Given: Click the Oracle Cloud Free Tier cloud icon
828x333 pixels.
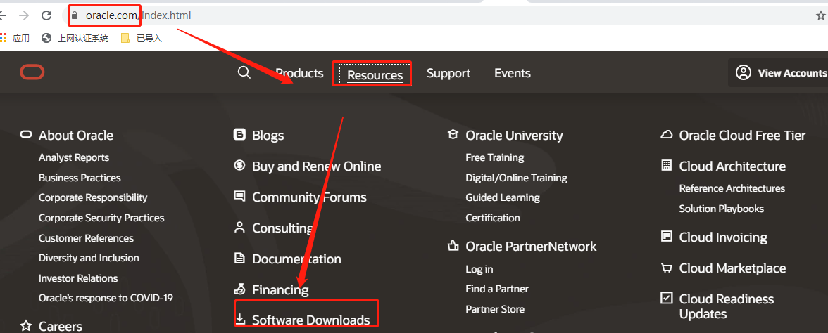Looking at the screenshot, I should [x=666, y=135].
